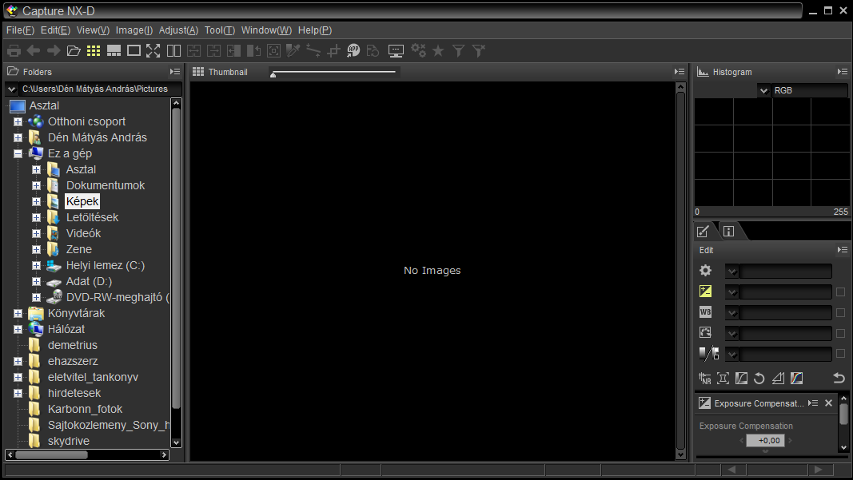
Task: Close the Exposure Compensation panel
Action: coord(829,403)
